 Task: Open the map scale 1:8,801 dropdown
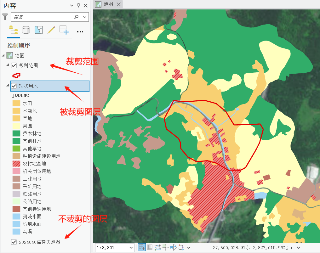131,248
